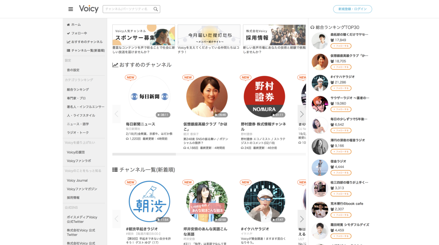439x245 pixels.
Task: Click next arrow in おすすめのチャンネル carousel
Action: (x=302, y=114)
